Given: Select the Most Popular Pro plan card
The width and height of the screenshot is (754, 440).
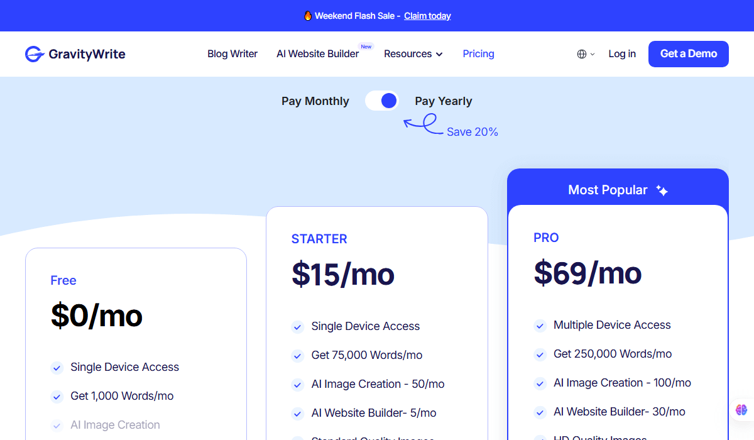Looking at the screenshot, I should (x=618, y=283).
